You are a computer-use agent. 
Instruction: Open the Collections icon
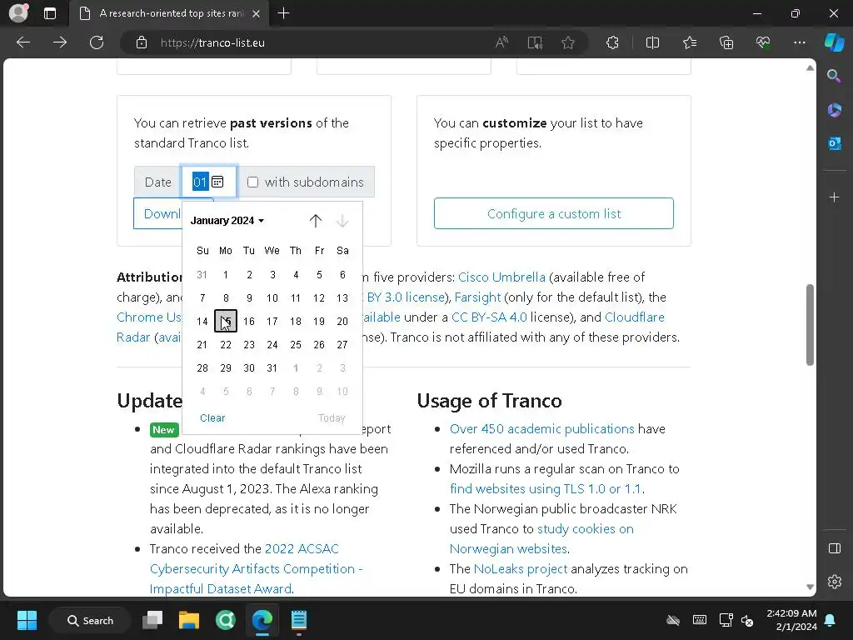pyautogui.click(x=726, y=42)
